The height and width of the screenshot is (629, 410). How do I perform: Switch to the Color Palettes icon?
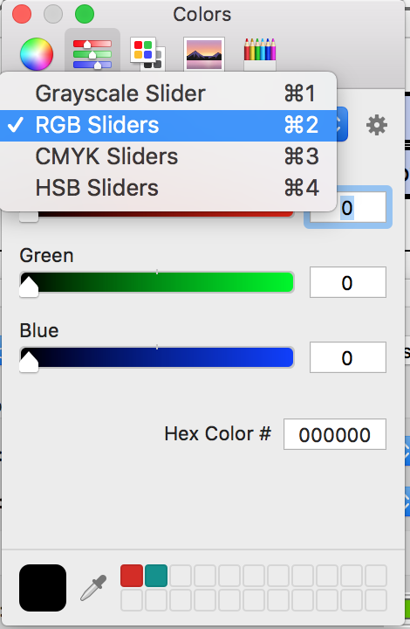click(147, 54)
